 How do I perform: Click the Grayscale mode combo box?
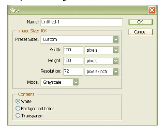[x=60, y=82]
